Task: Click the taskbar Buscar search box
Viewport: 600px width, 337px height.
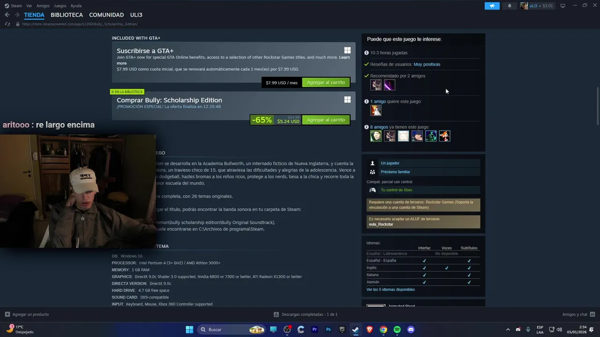Action: click(x=231, y=330)
